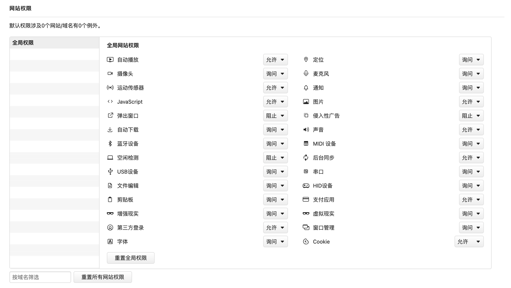Click the JavaScript code brackets icon

(x=110, y=101)
